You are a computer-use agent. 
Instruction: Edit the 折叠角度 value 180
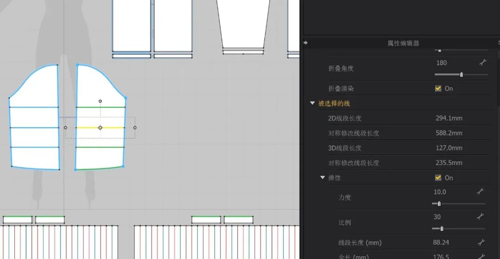click(x=442, y=63)
